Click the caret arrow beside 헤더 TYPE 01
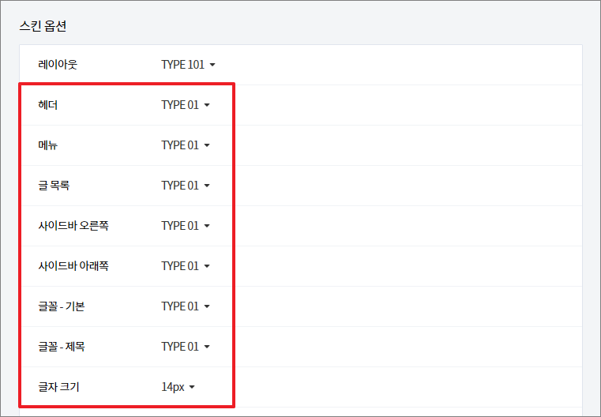601x417 pixels. (x=207, y=105)
